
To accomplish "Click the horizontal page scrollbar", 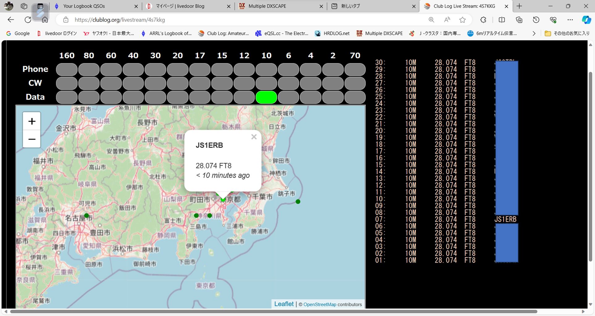I will click(274, 312).
